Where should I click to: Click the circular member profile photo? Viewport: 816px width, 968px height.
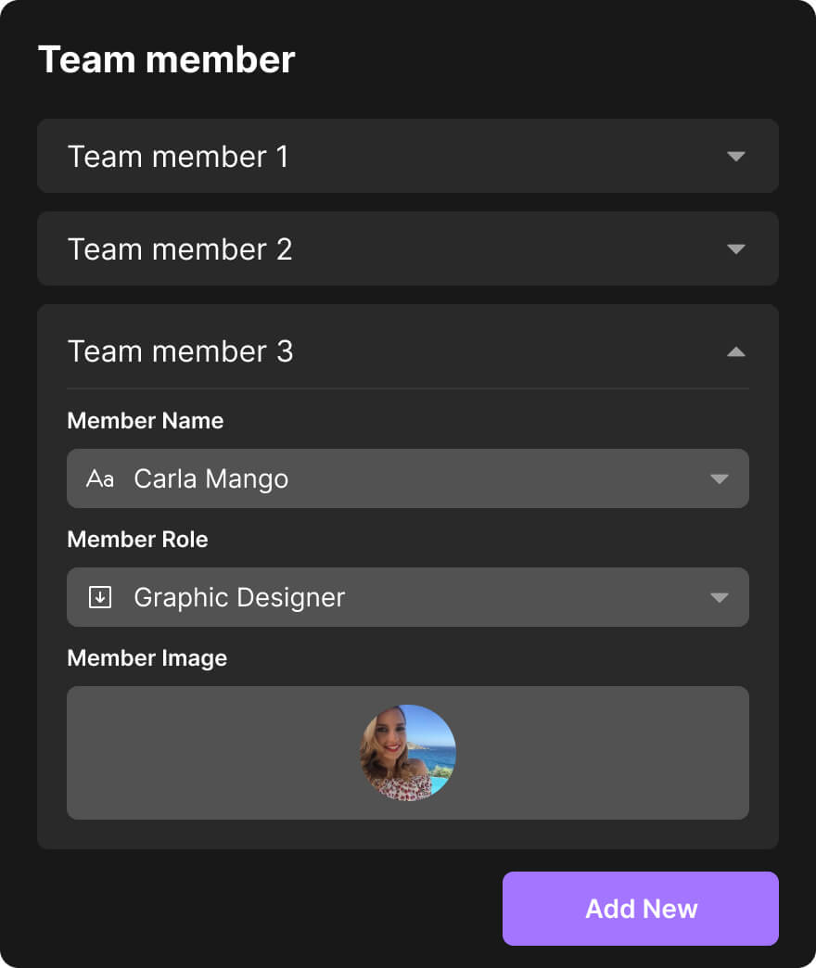(x=408, y=753)
